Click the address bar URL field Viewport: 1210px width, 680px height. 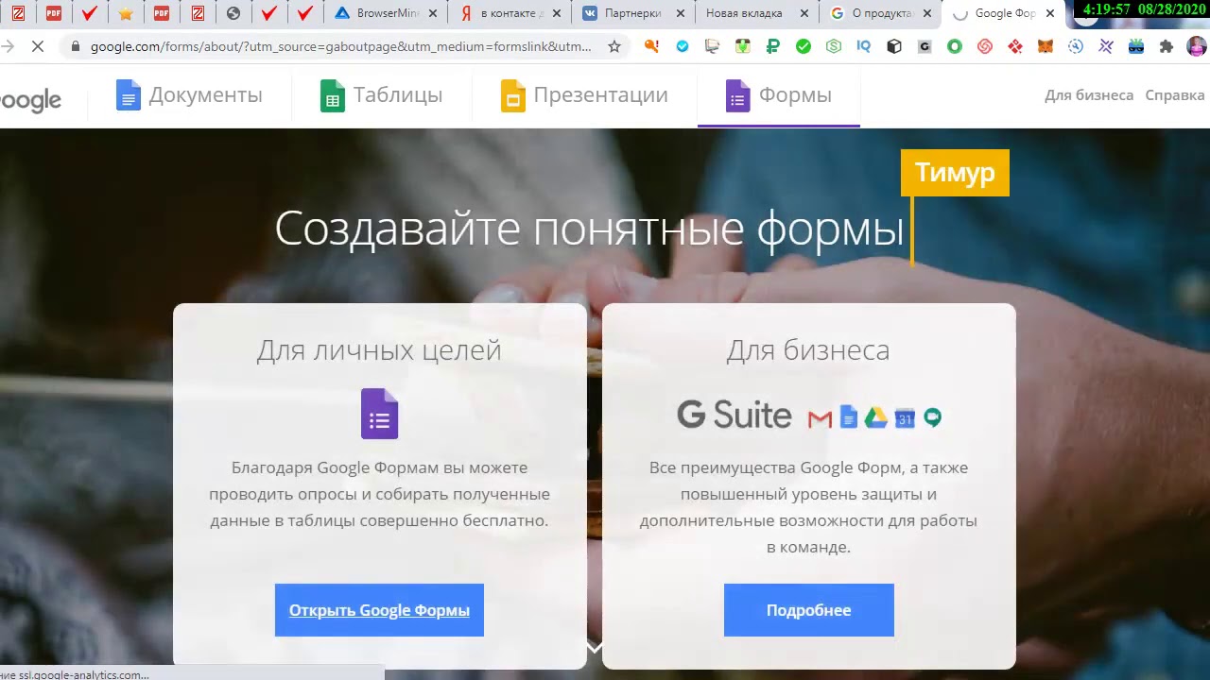click(x=341, y=46)
